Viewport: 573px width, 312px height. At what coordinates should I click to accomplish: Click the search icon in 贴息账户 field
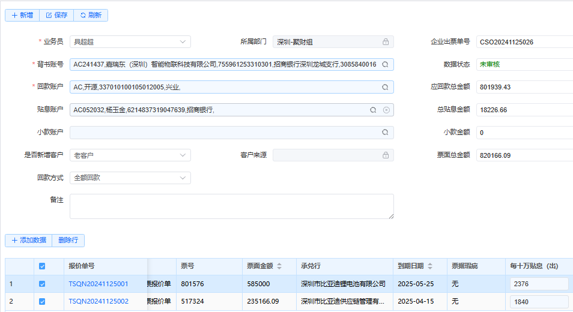pos(373,110)
